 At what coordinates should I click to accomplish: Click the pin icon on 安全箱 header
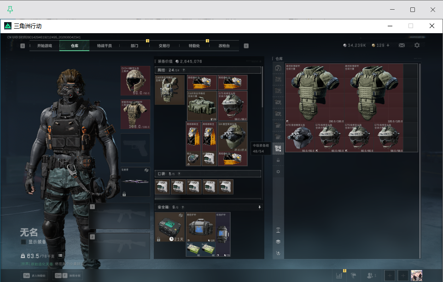[x=259, y=207]
